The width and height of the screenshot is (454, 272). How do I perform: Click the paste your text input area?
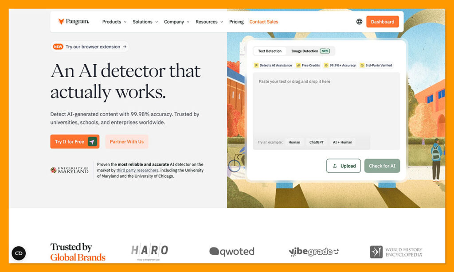[x=326, y=111]
